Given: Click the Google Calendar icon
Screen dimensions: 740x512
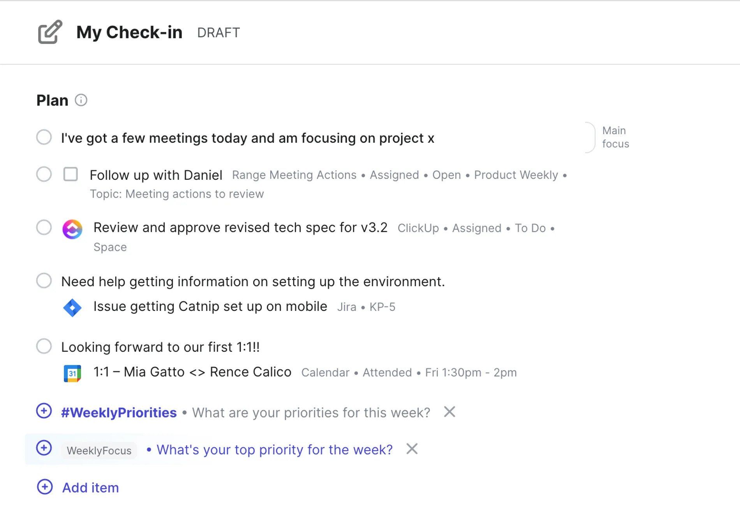Looking at the screenshot, I should point(72,373).
